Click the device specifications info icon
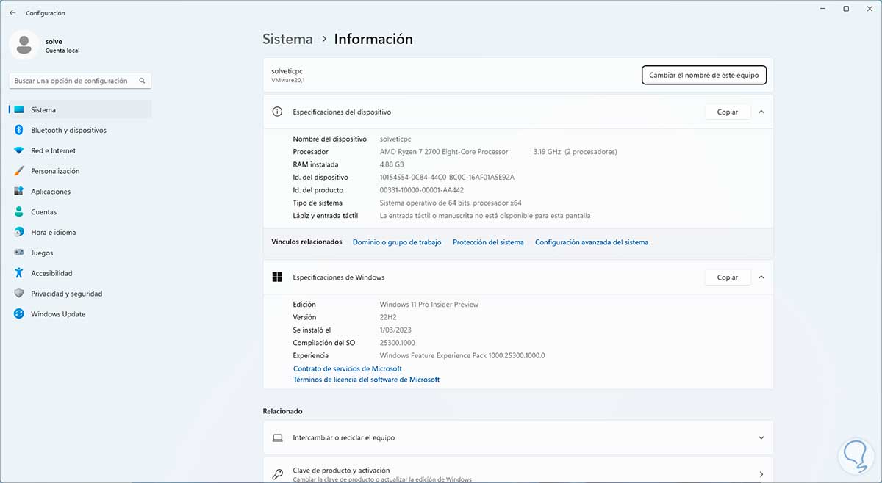The width and height of the screenshot is (882, 483). pyautogui.click(x=277, y=112)
